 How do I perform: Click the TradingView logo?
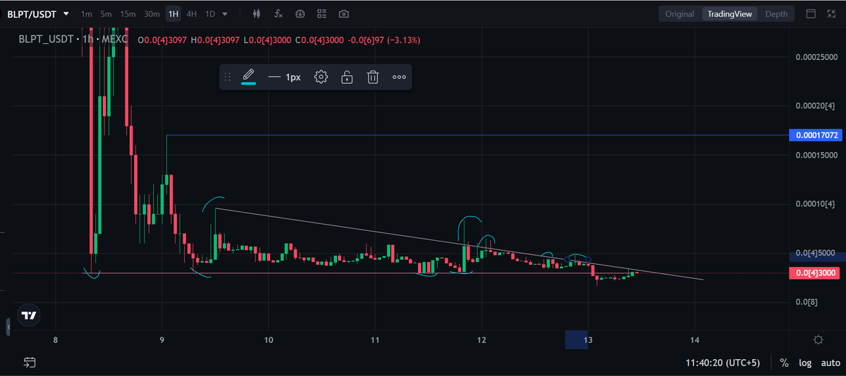click(x=29, y=316)
